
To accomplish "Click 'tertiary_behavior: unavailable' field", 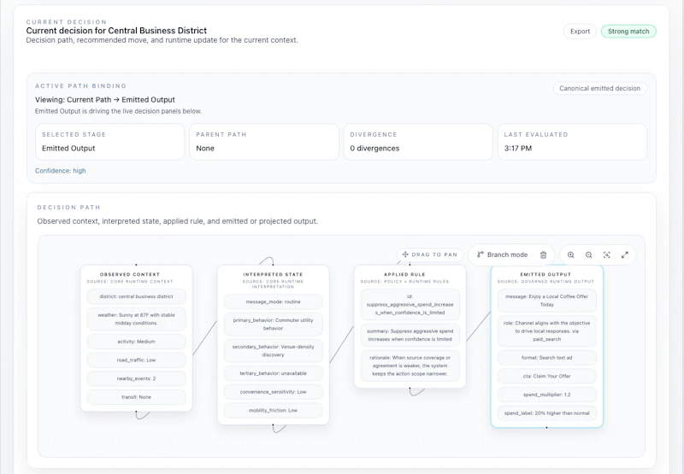I will 273,373.
